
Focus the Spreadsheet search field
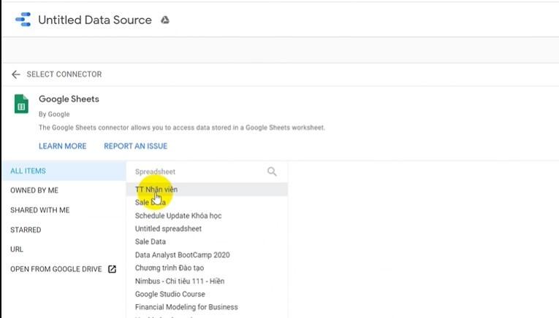(197, 171)
